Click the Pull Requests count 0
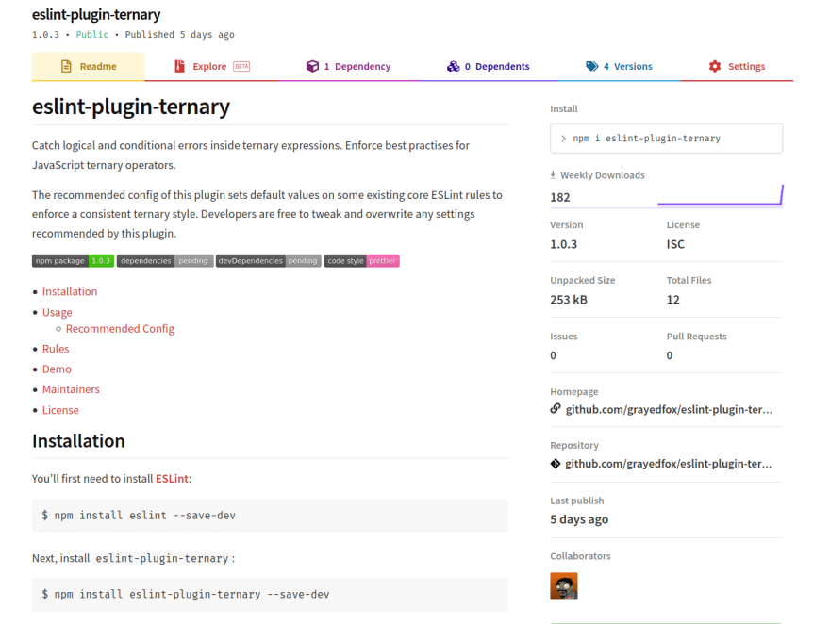The image size is (830, 624). tap(670, 355)
